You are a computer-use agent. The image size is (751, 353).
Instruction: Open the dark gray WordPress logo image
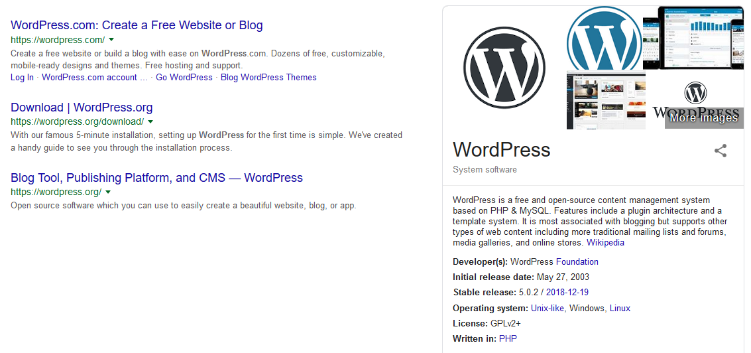[504, 68]
